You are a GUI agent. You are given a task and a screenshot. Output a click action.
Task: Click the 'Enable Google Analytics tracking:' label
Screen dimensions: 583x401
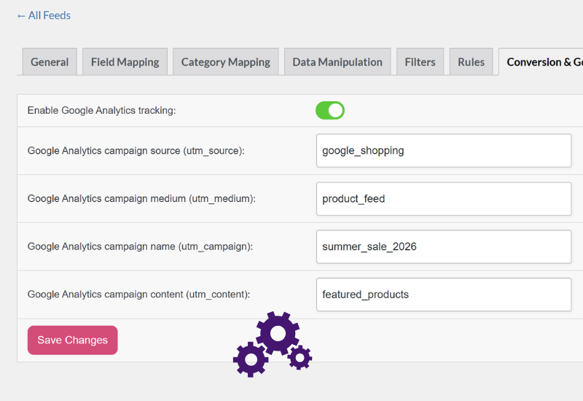(101, 111)
